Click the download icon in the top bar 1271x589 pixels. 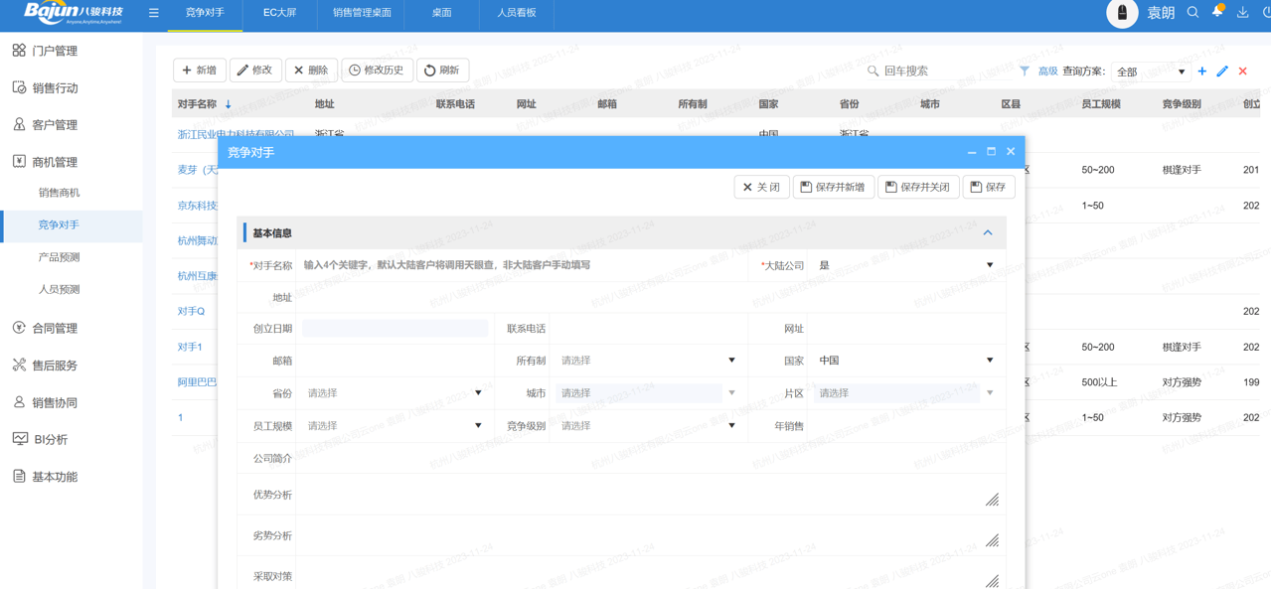coord(1241,14)
